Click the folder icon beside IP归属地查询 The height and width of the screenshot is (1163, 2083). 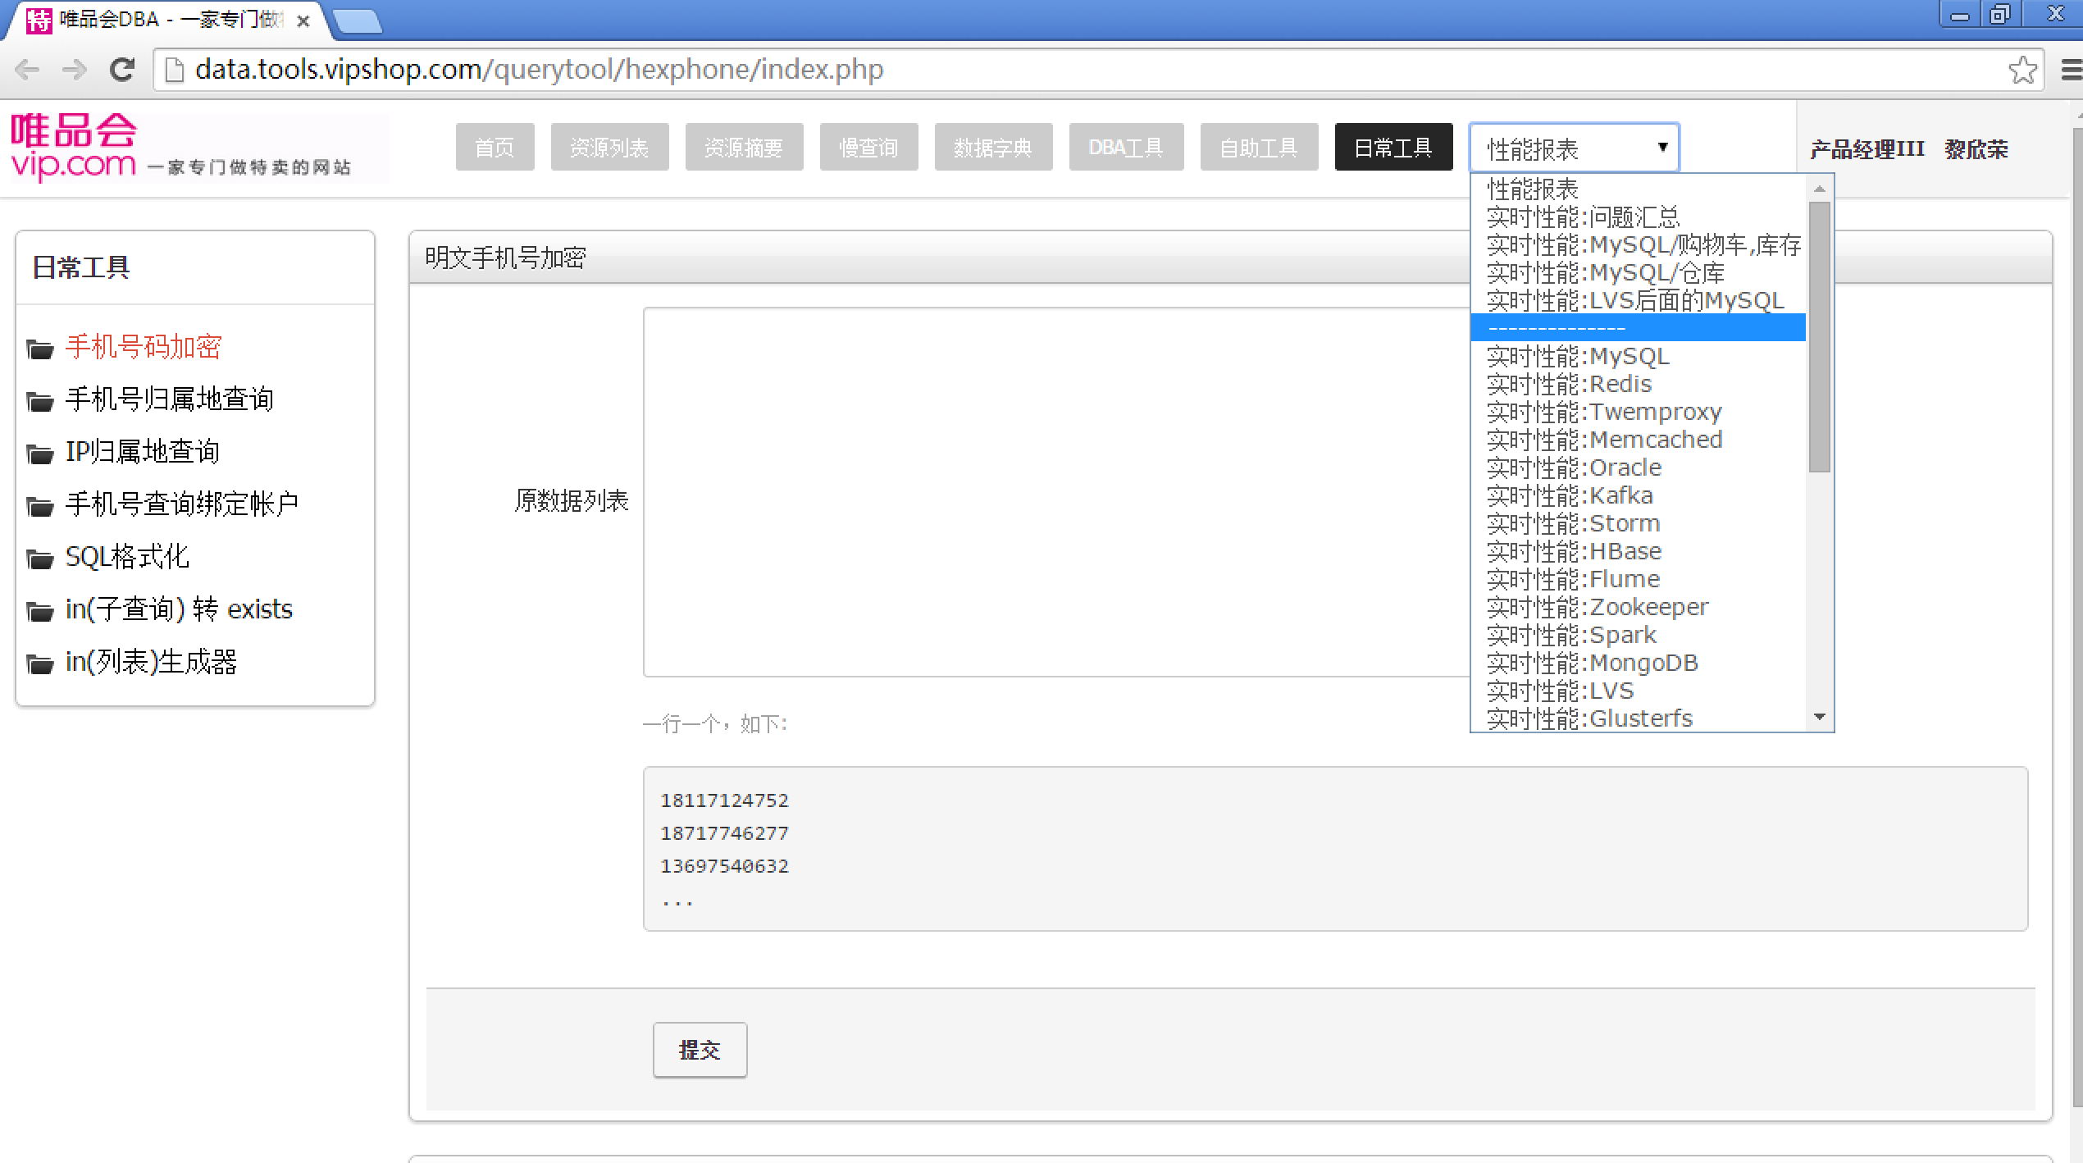pos(40,454)
